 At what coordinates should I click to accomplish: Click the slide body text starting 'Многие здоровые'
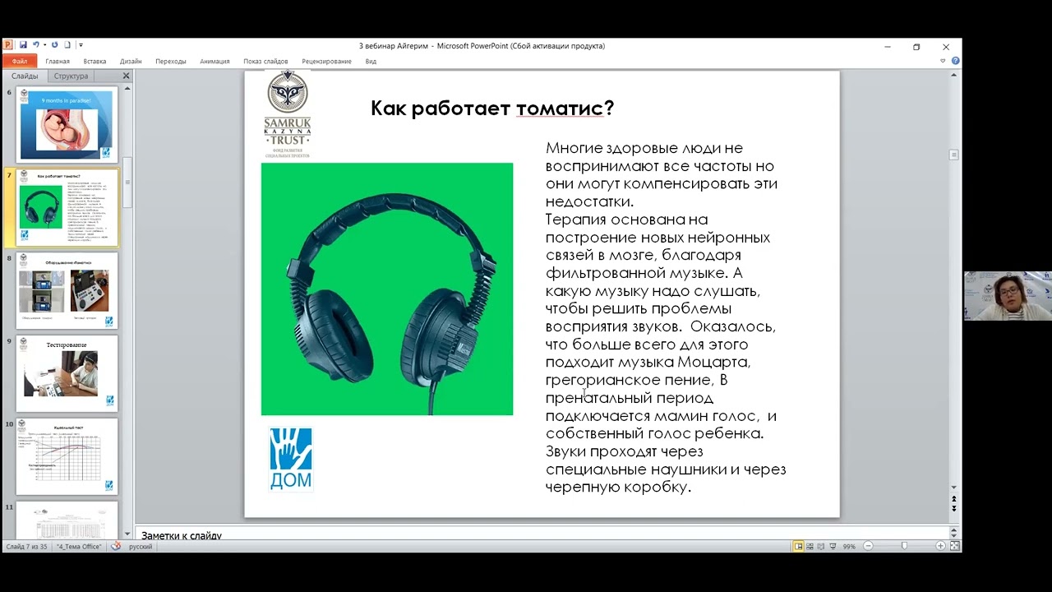666,317
